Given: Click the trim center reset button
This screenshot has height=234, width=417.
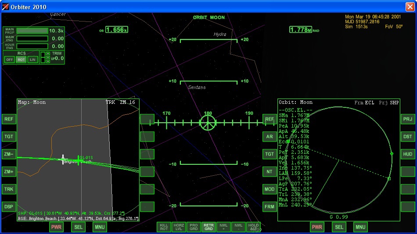Looking at the screenshot, I should click(48, 57).
